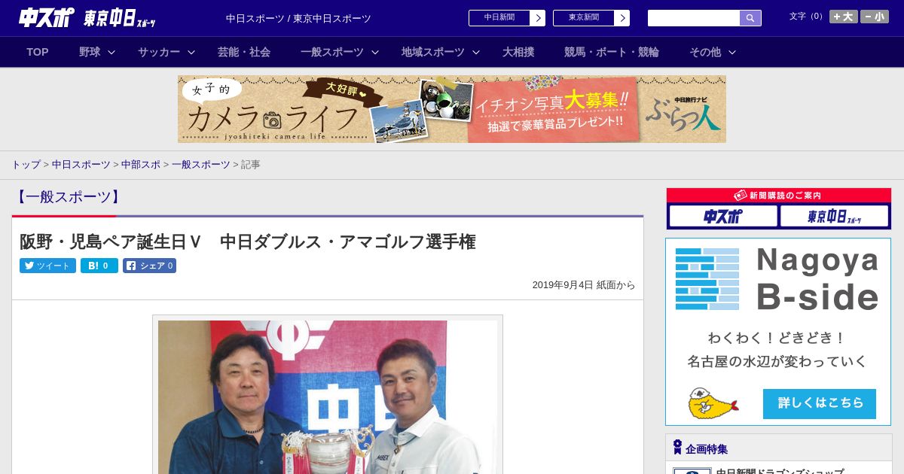904x474 pixels.
Task: Click 詳しくはこちら button
Action: [820, 403]
